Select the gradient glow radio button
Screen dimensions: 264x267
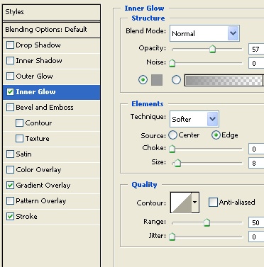(x=176, y=80)
